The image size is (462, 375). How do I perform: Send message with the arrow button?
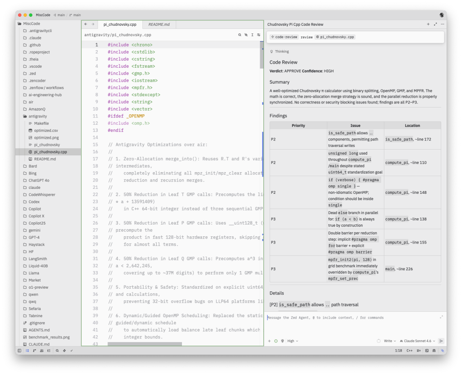(x=441, y=341)
